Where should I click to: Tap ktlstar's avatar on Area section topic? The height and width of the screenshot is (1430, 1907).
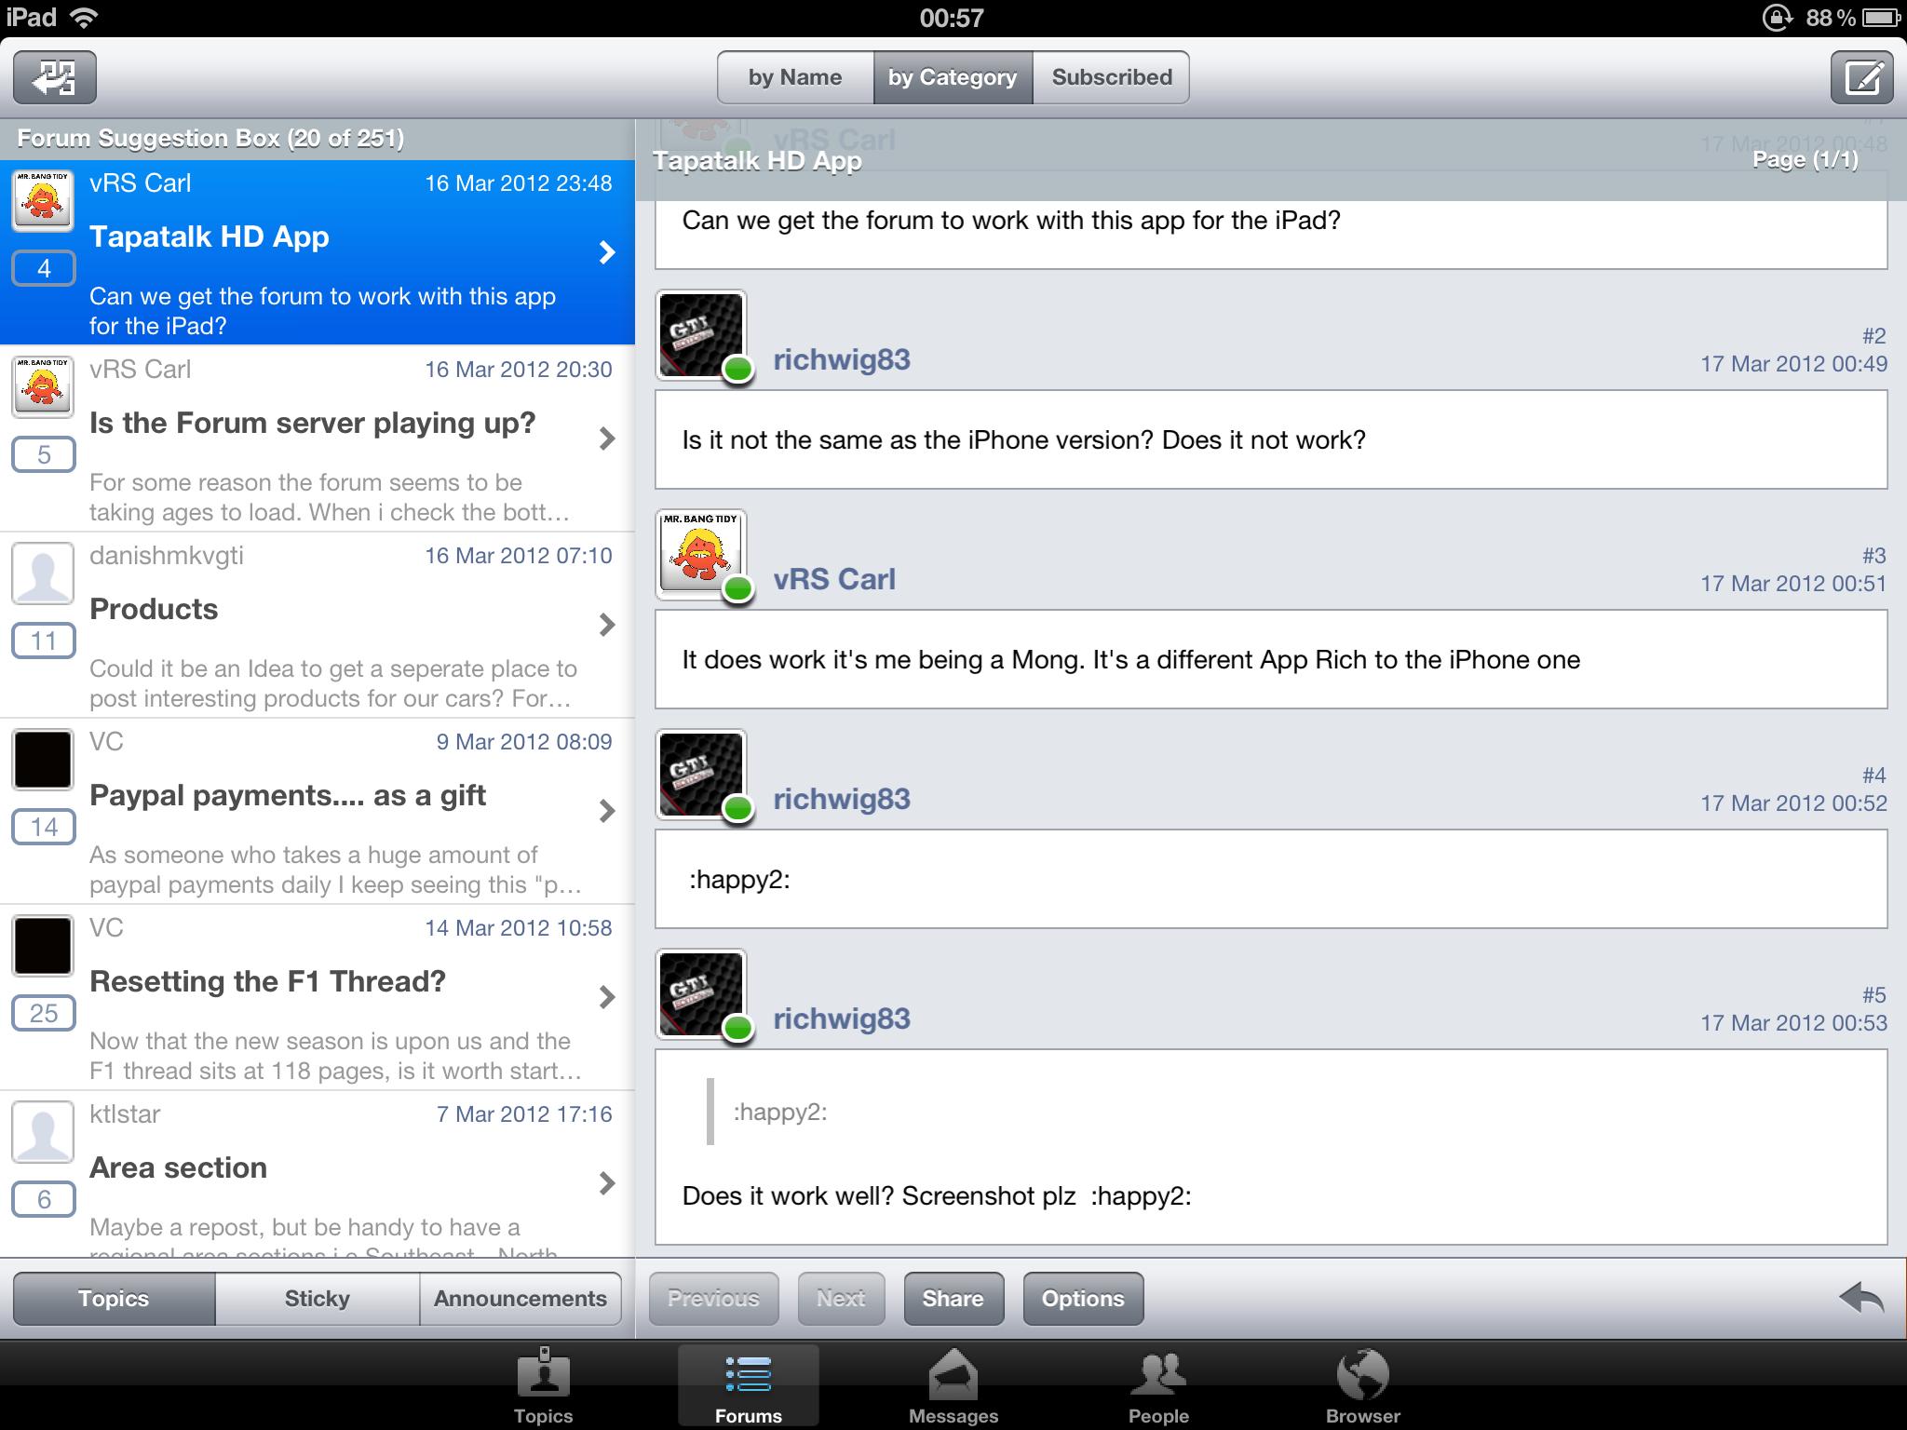(x=43, y=1131)
